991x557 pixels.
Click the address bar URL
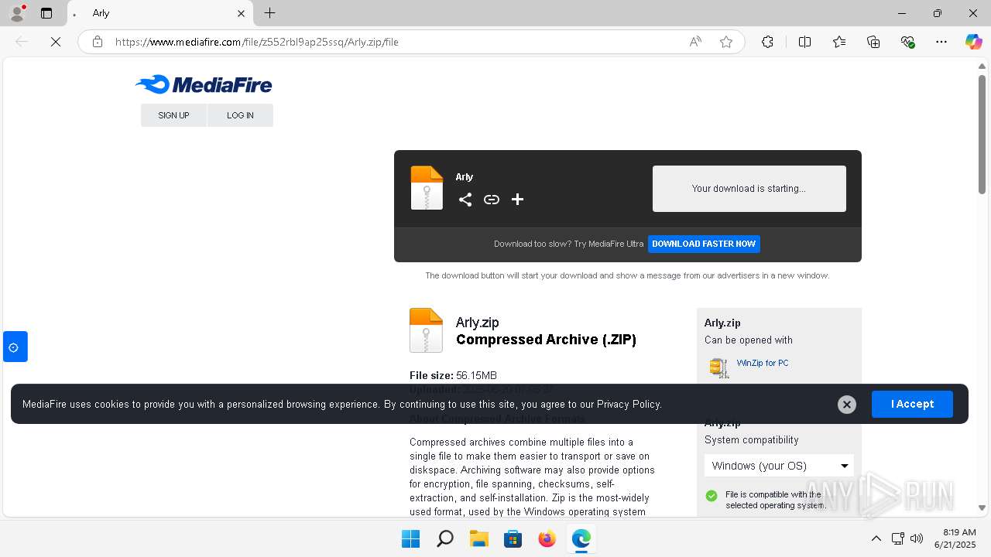(256, 42)
